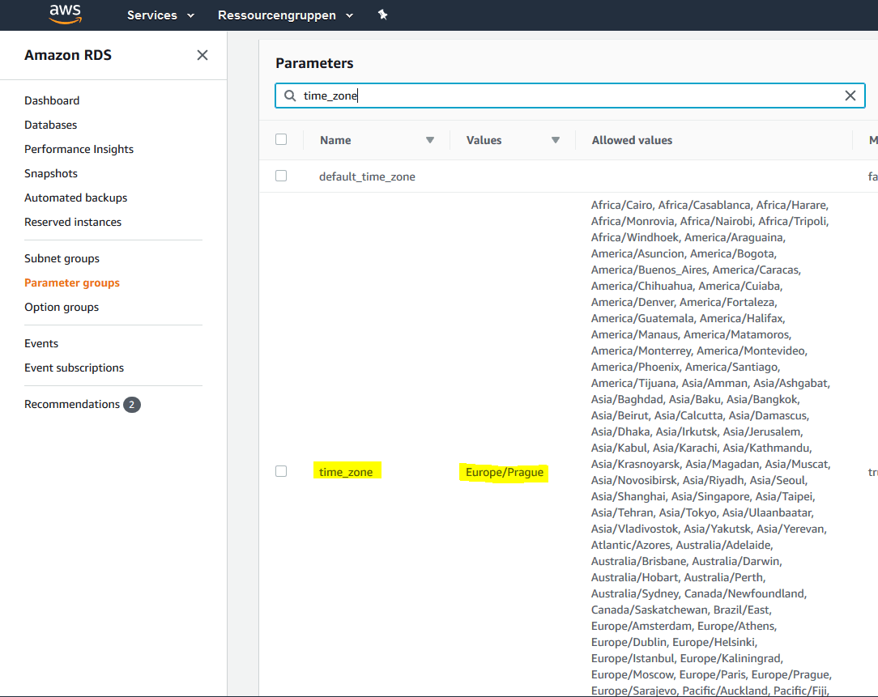The width and height of the screenshot is (878, 697).
Task: Open the Name column filter dropdown
Action: pos(430,139)
